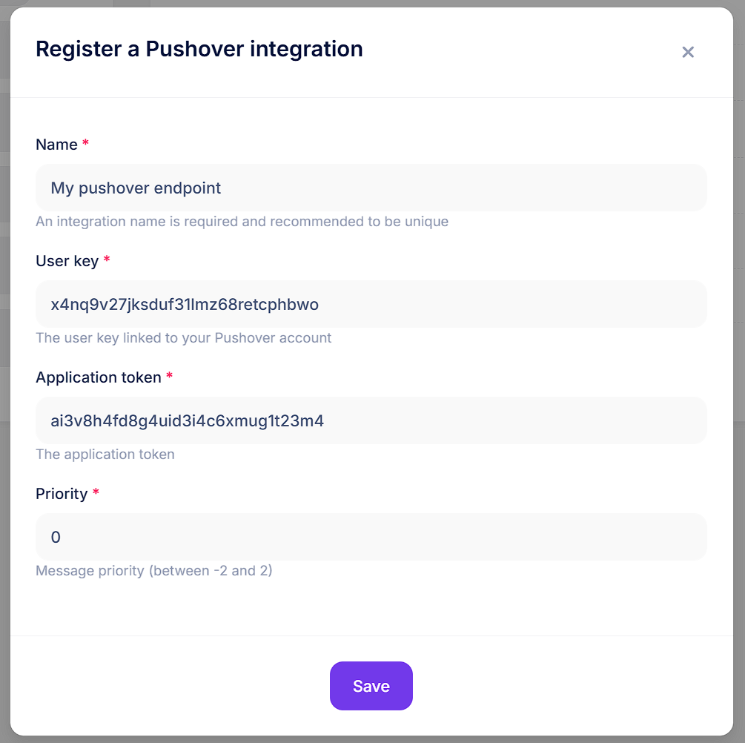Focus the Name input field
Viewport: 745px width, 743px height.
tap(371, 188)
